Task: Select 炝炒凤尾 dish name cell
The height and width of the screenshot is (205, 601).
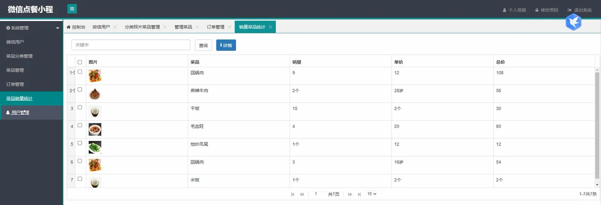Action: click(x=239, y=147)
